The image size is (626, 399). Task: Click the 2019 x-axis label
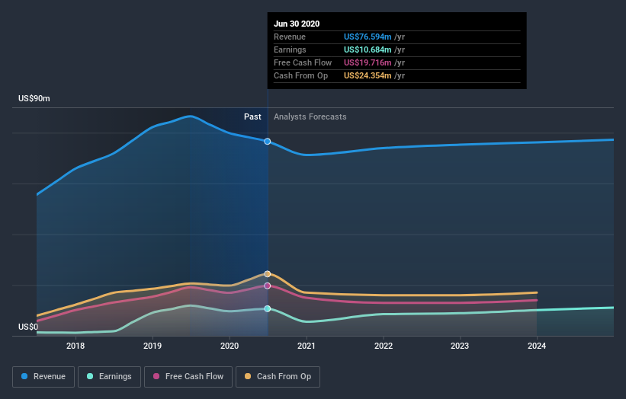[x=152, y=346]
